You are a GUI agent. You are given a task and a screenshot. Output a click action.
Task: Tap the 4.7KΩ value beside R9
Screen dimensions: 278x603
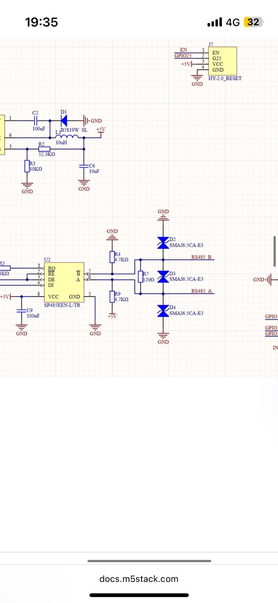(121, 299)
